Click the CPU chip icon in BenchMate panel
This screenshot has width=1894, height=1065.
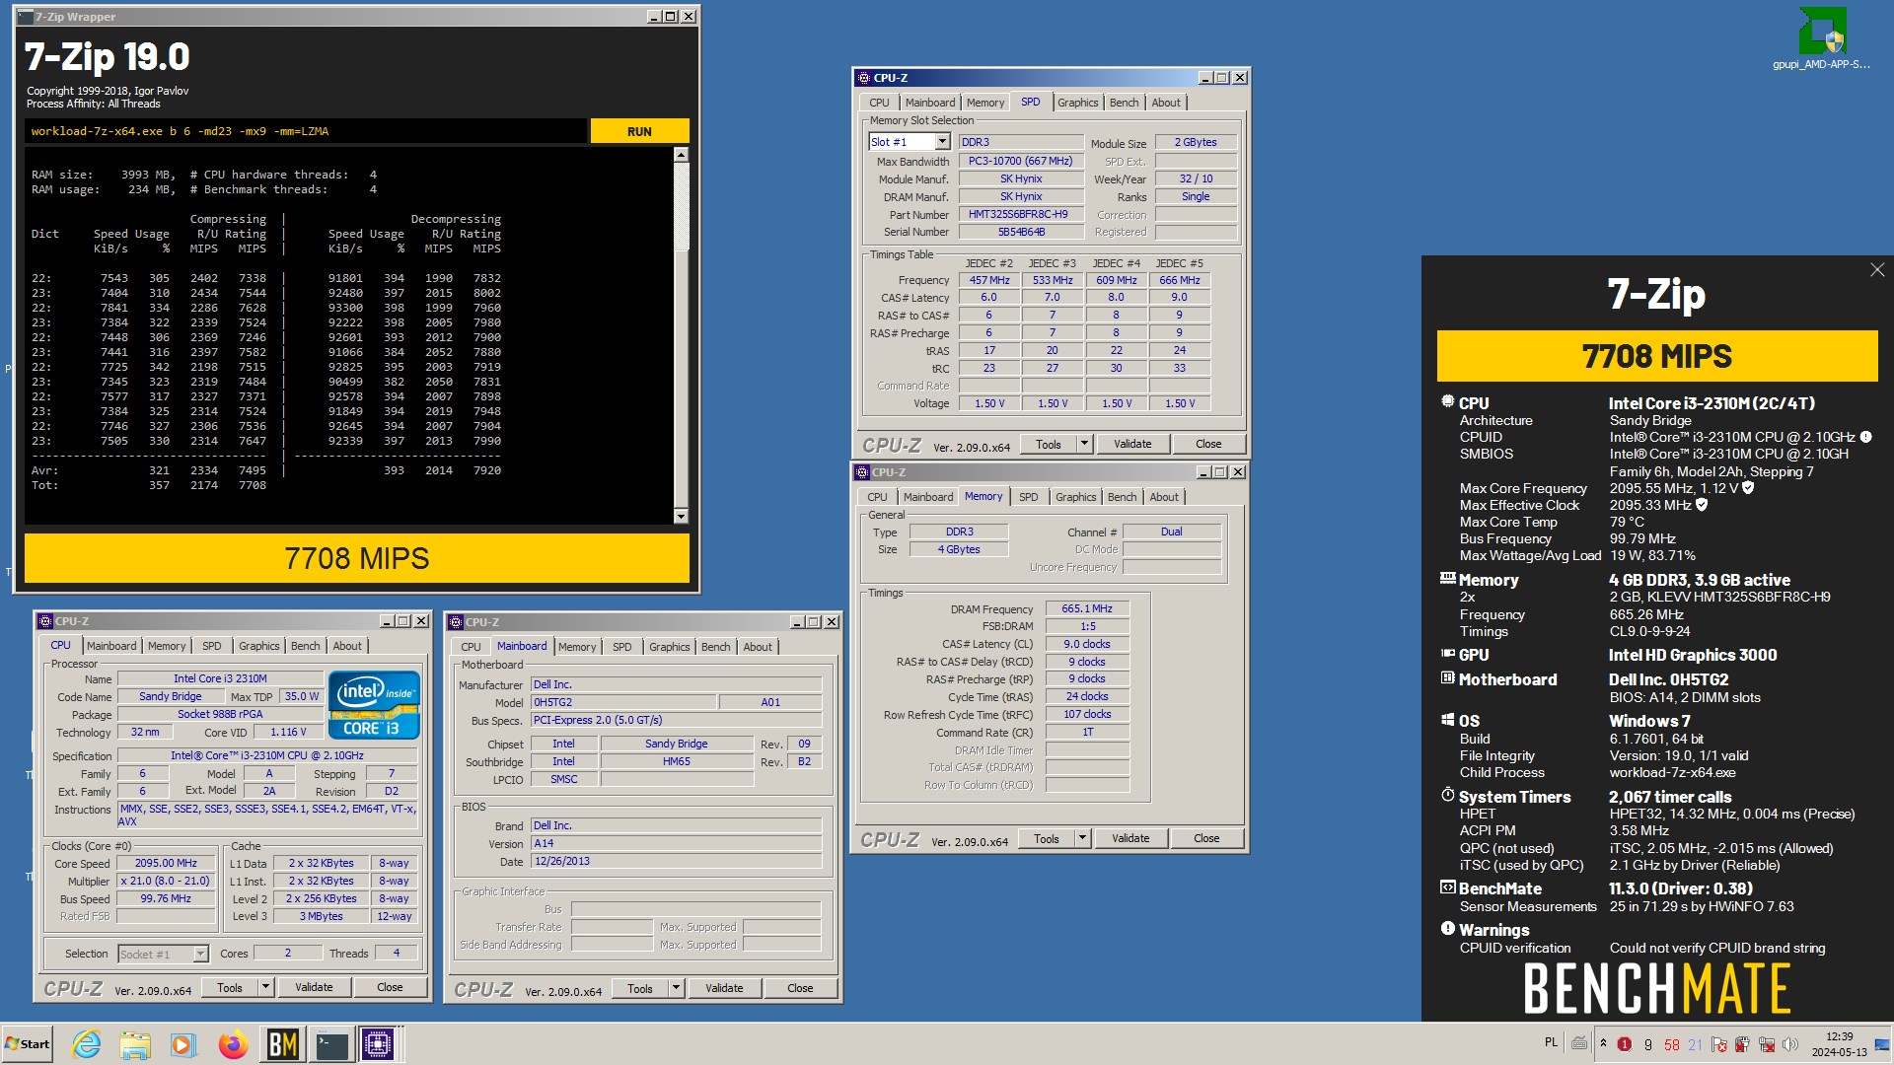pyautogui.click(x=1447, y=401)
